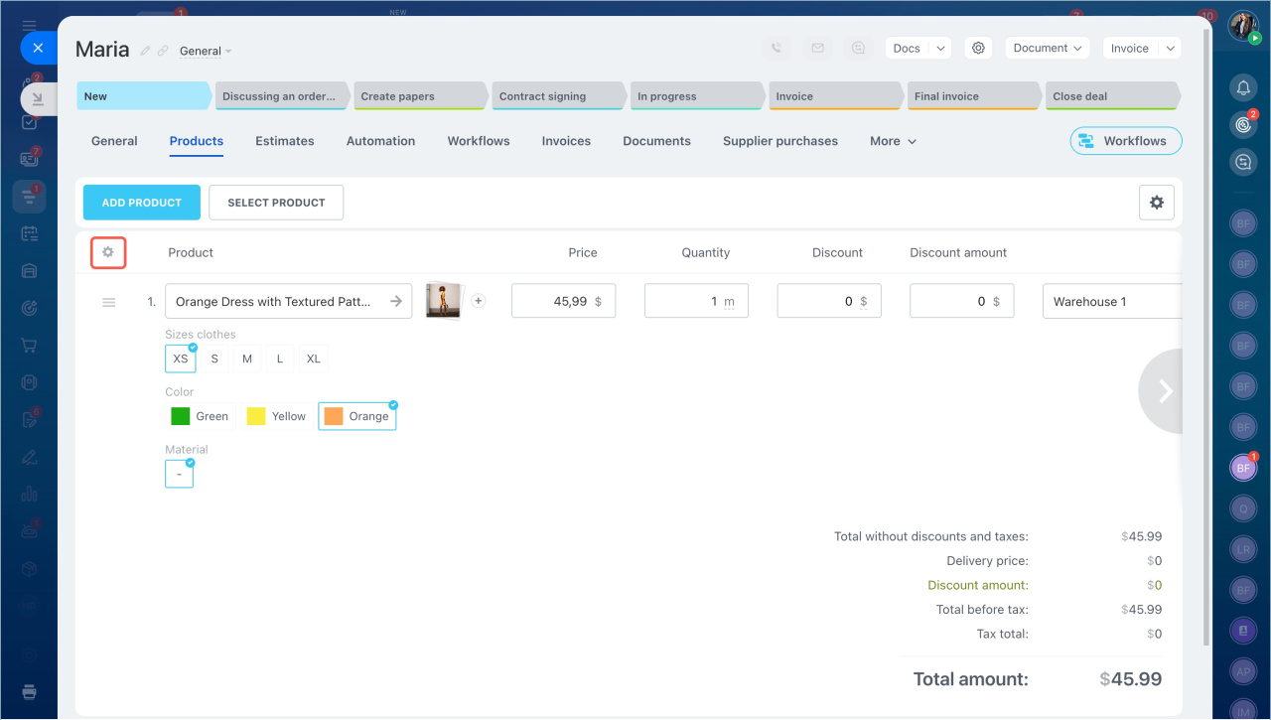Switch to the Estimates tab
The width and height of the screenshot is (1271, 720).
pos(284,141)
